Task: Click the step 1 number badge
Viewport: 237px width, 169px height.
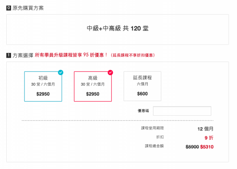Action: (x=9, y=55)
